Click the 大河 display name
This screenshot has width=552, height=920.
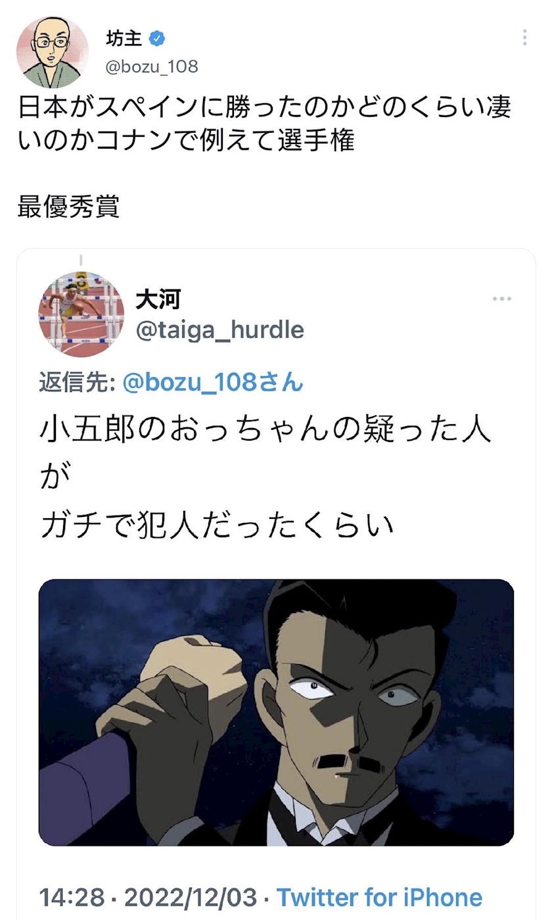(x=158, y=299)
